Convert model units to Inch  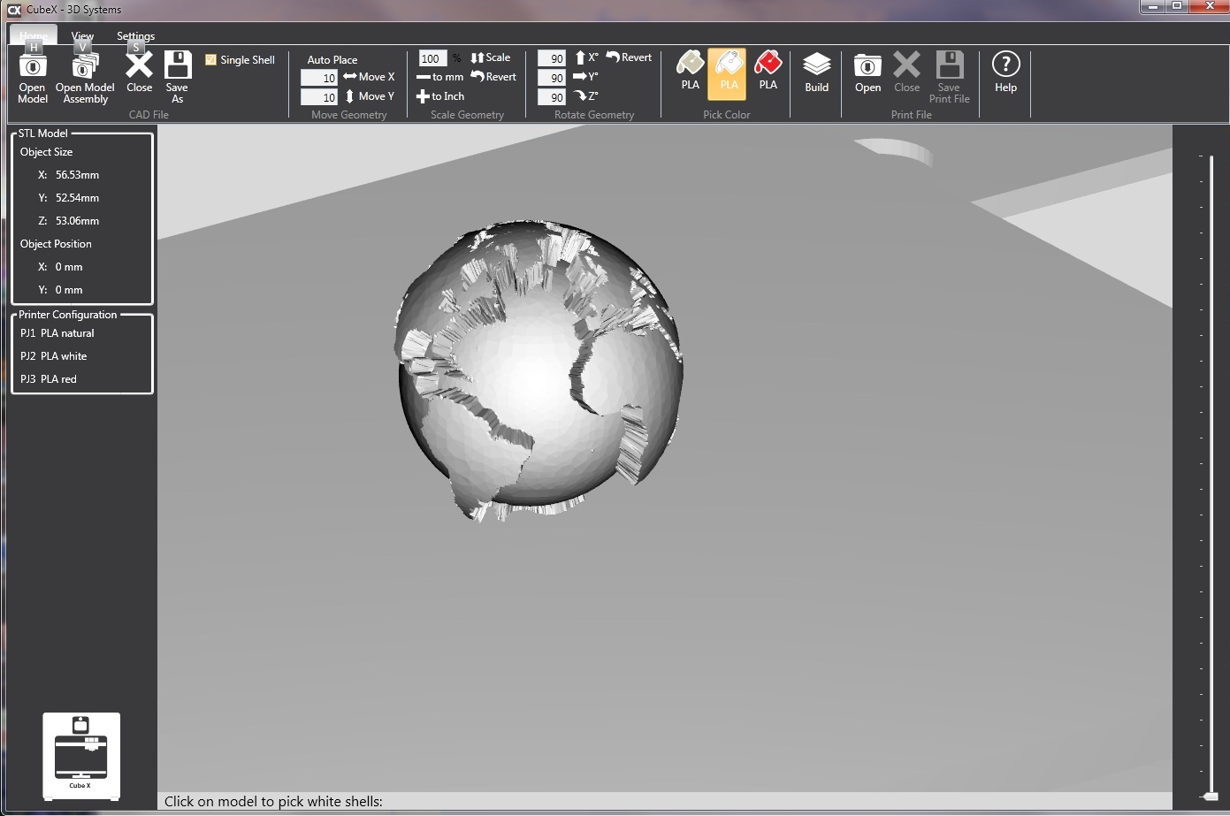click(x=440, y=96)
